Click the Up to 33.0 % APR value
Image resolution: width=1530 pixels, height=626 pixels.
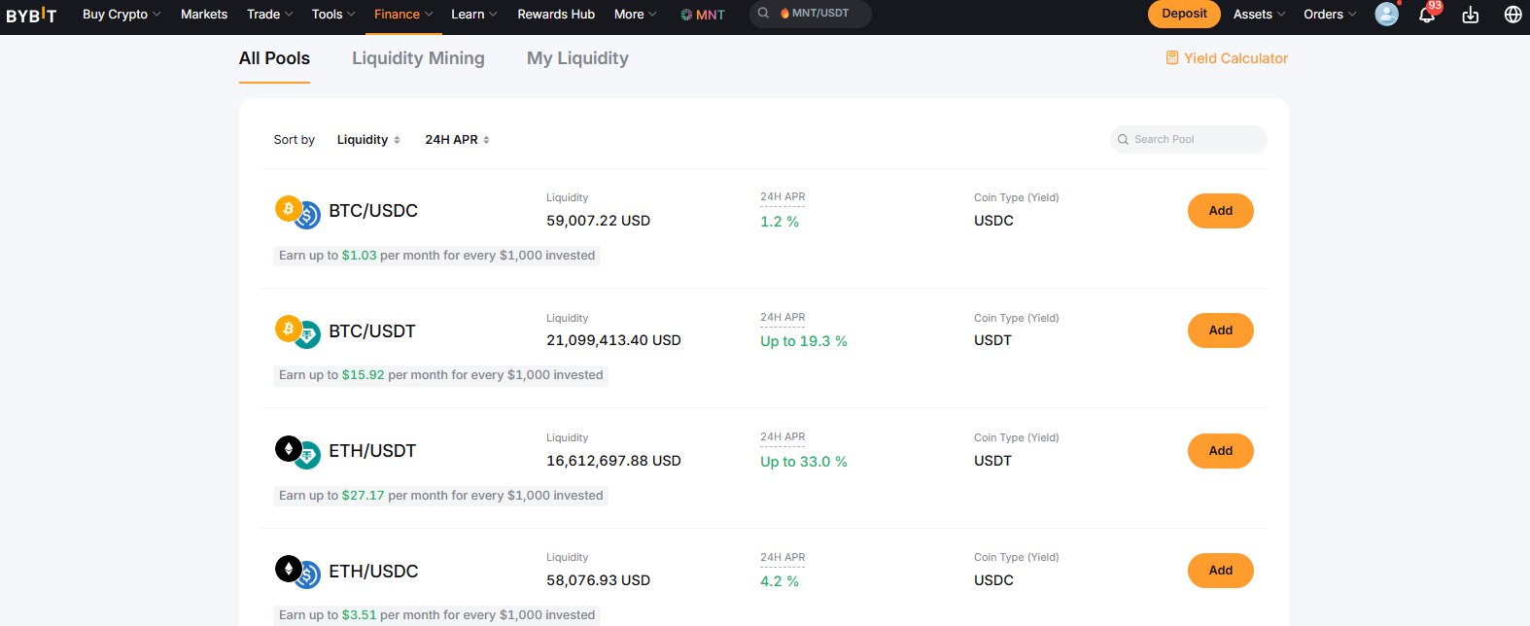[804, 462]
